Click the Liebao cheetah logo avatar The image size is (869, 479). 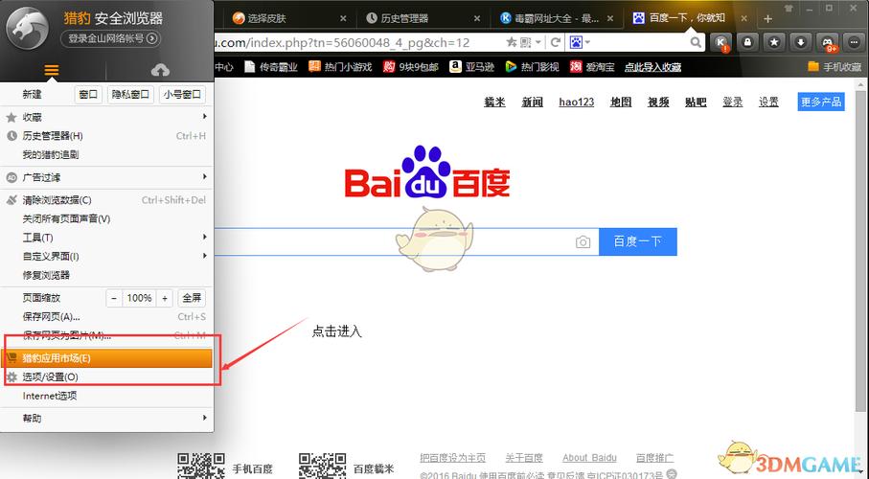(x=28, y=28)
